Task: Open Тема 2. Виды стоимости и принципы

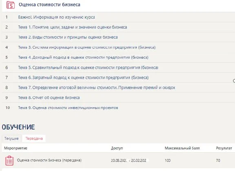Action: point(68,37)
